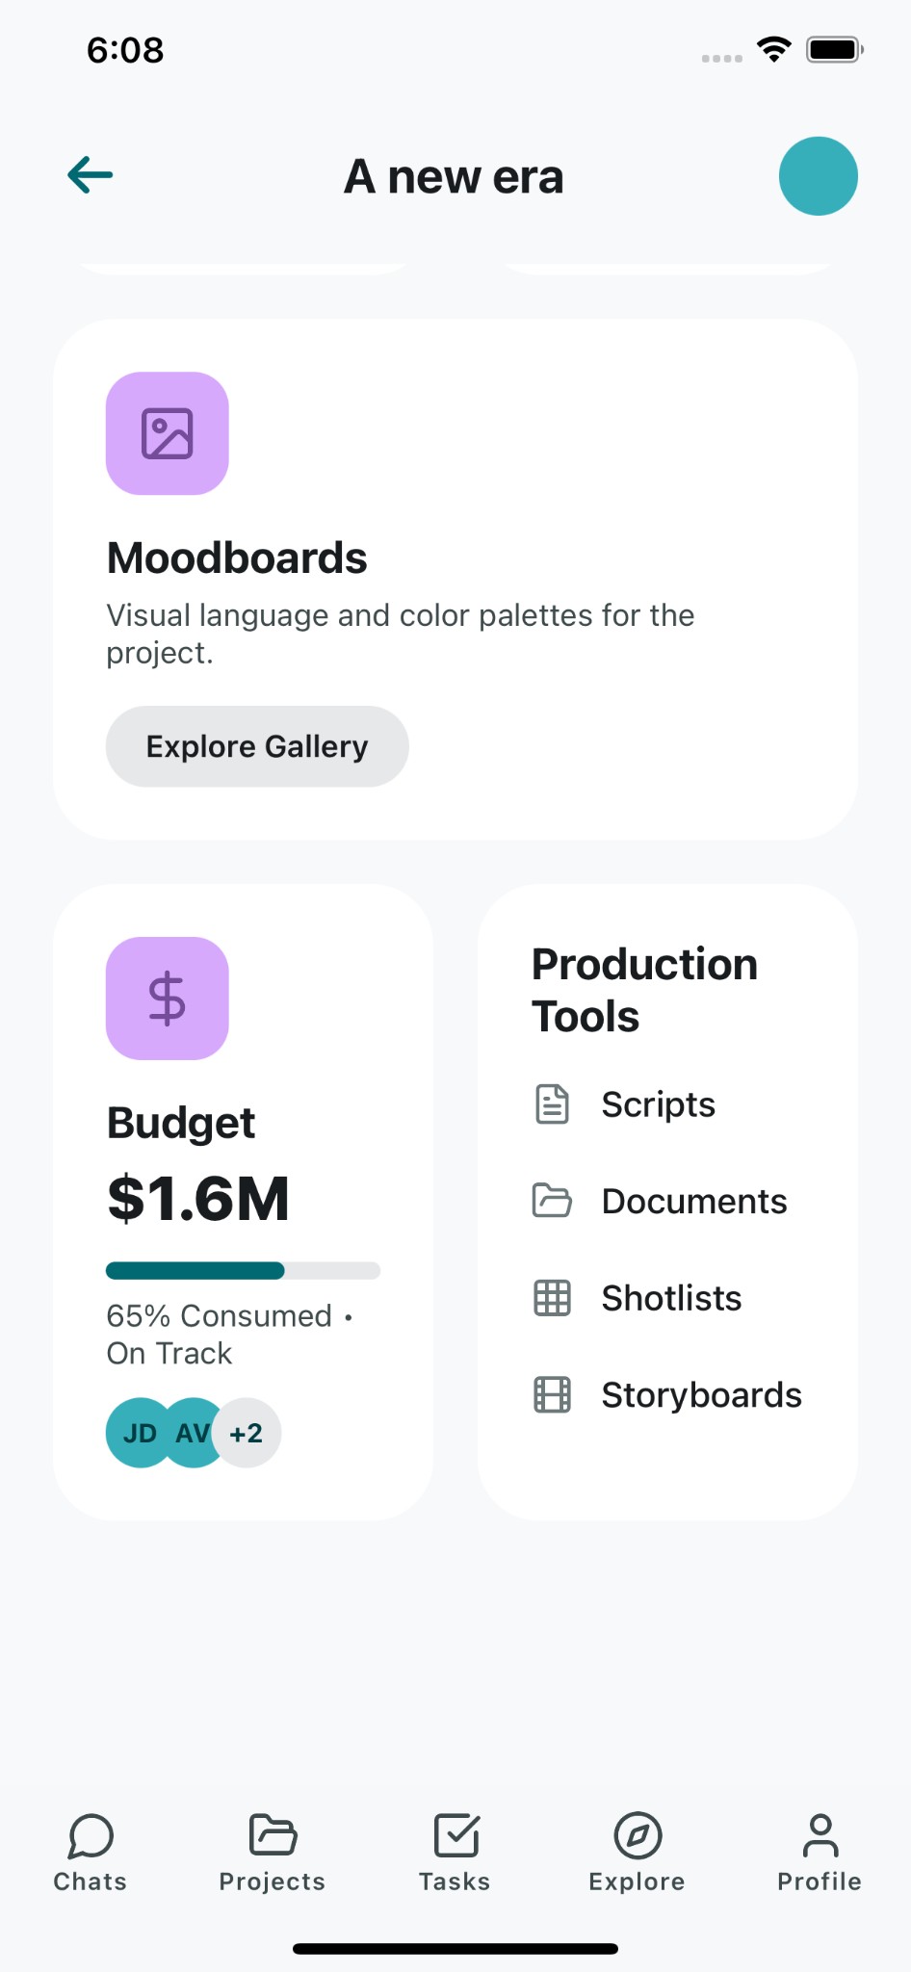The height and width of the screenshot is (1972, 911).
Task: Open Scripts document icon
Action: 552,1104
